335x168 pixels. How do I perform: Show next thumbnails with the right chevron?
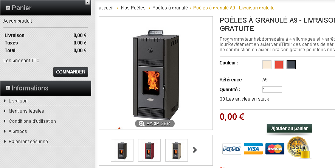click(x=195, y=150)
